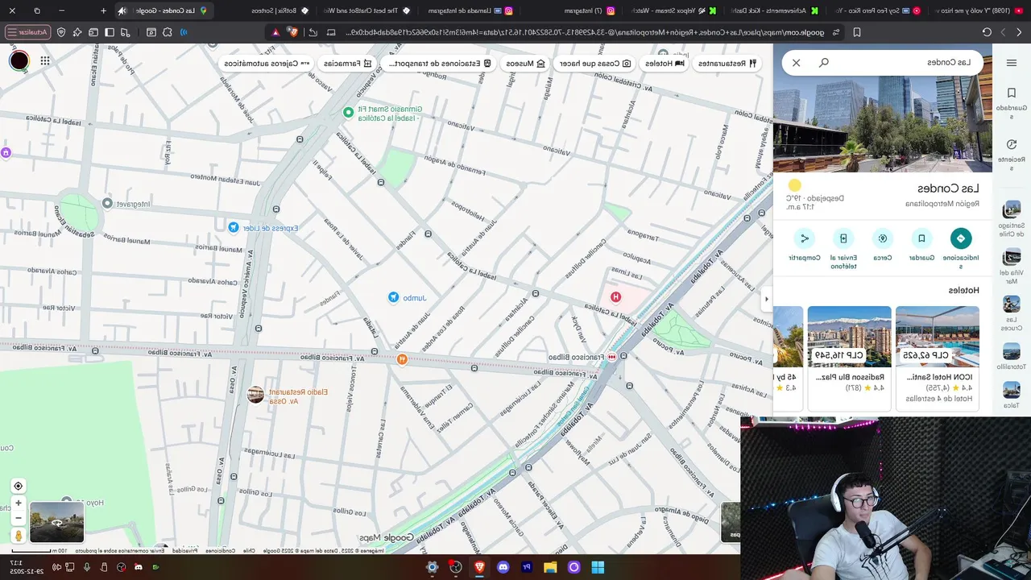Click the Privacidad footer link
The image size is (1031, 580).
(x=185, y=551)
